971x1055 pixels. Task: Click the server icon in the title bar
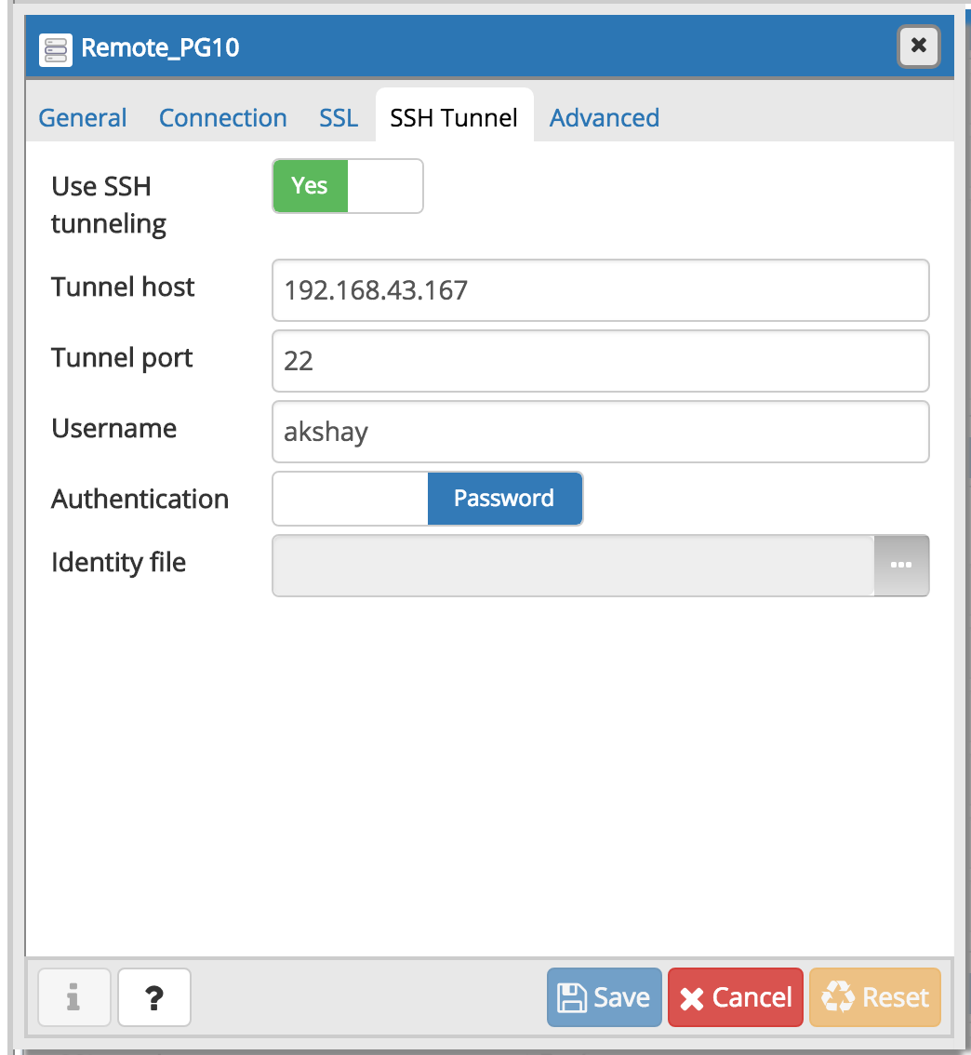point(56,48)
